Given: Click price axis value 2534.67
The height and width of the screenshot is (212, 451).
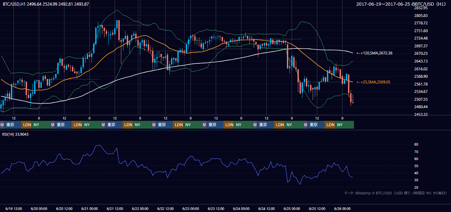Looking at the screenshot, I should [x=421, y=92].
